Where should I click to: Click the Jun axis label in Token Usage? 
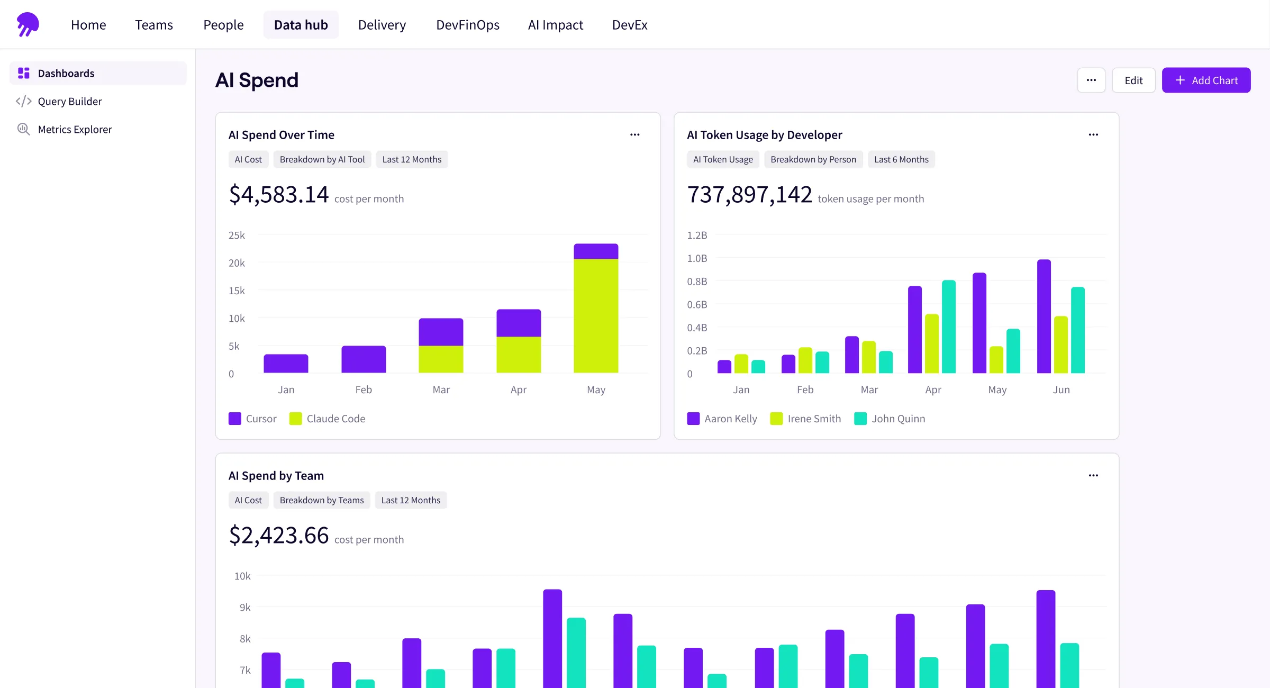1061,390
